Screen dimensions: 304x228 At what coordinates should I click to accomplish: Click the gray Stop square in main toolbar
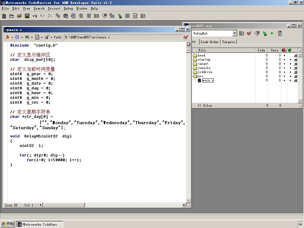(x=128, y=16)
